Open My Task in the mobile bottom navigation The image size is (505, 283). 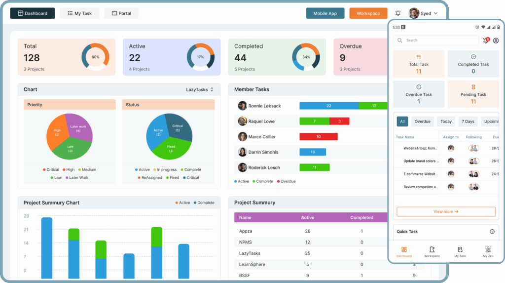(460, 252)
